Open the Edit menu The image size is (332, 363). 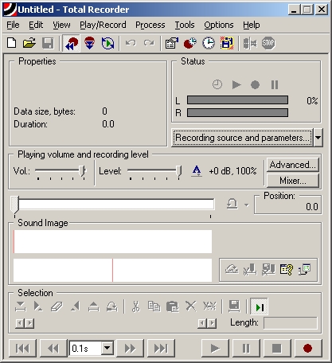[x=36, y=25]
